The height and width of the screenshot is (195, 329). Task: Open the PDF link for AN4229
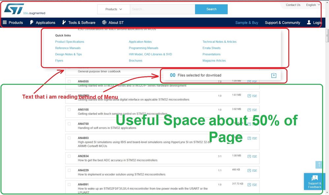coord(254,171)
